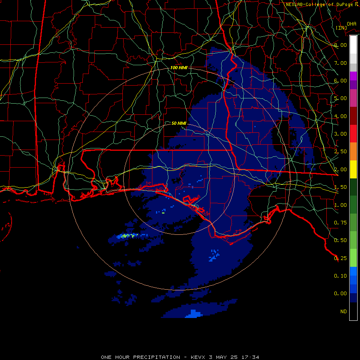Pick the white swatch atop the legend

click(353, 44)
